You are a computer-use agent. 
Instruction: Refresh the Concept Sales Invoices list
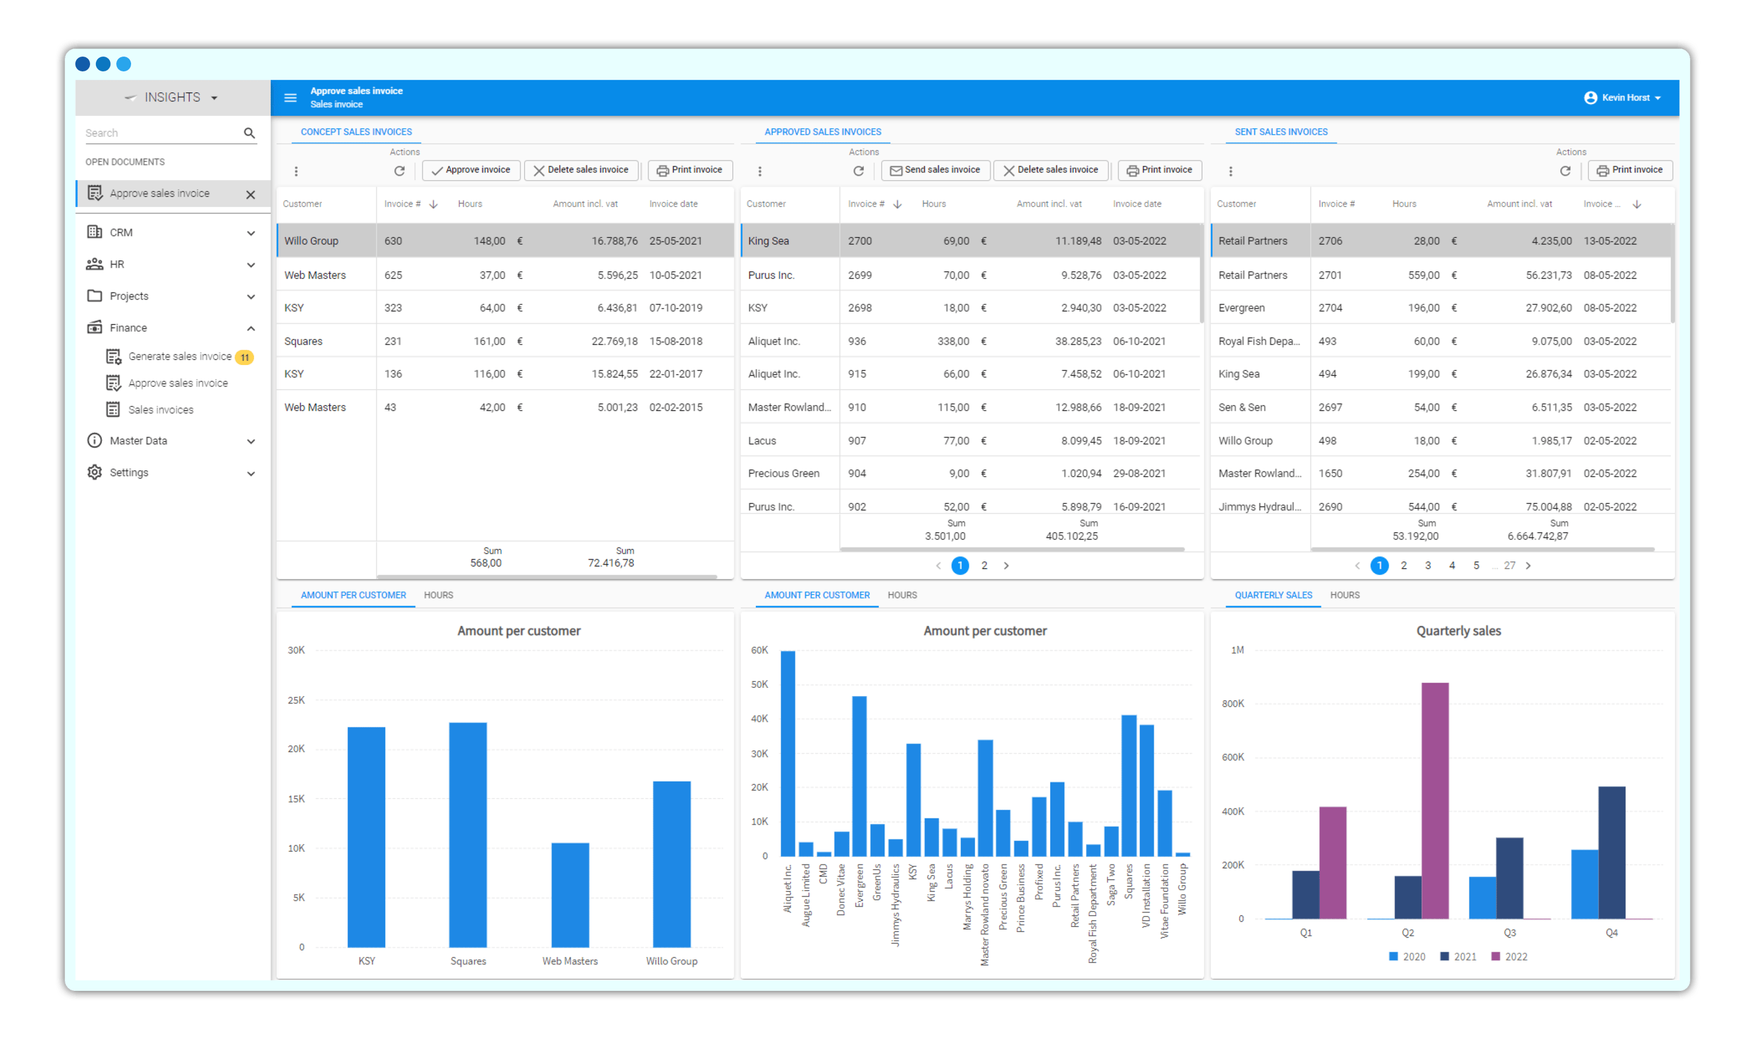[400, 170]
